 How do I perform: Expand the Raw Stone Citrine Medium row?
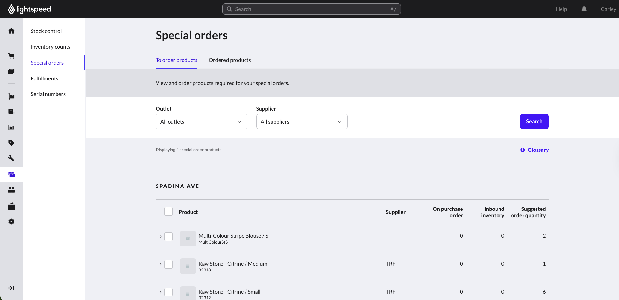[160, 264]
